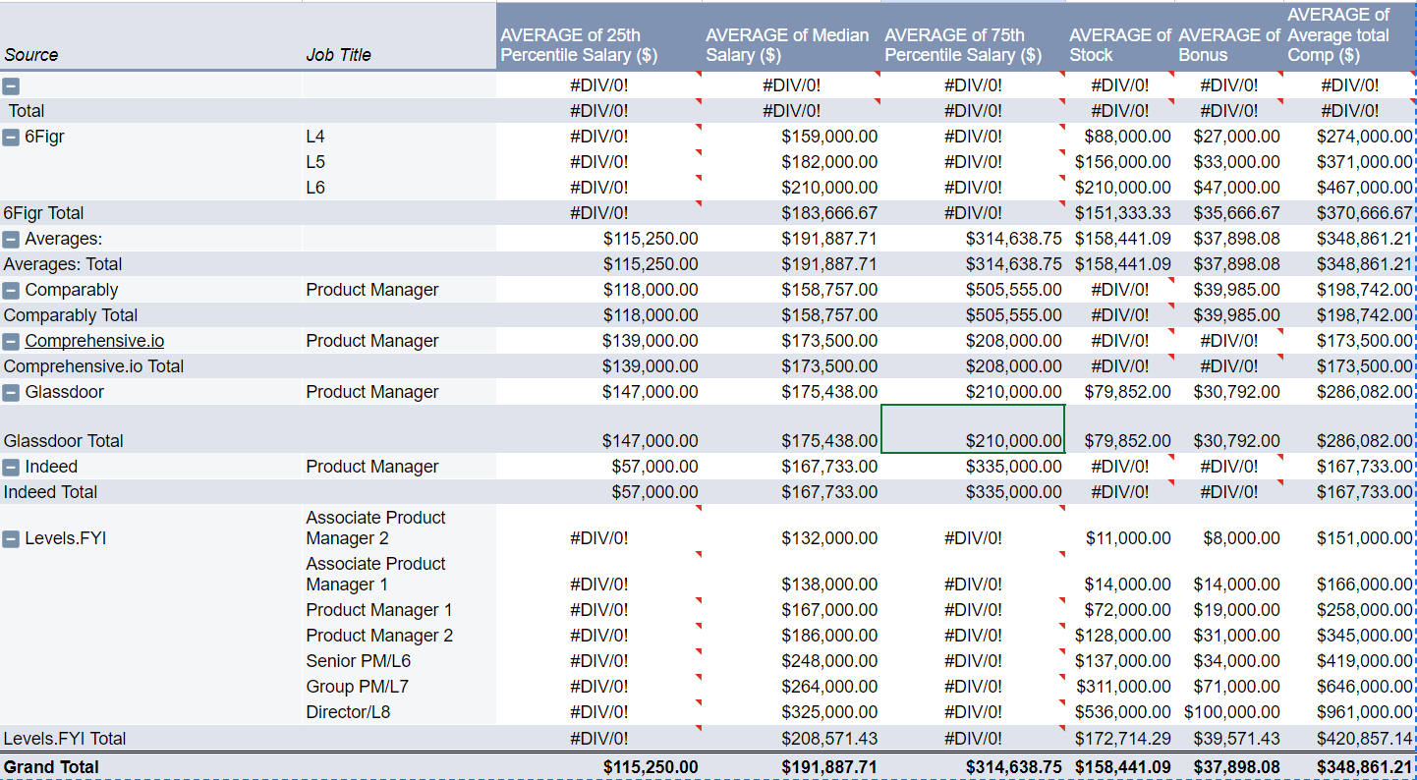Screen dimensions: 1417x780
Task: Open the Comprehensive.io hyperlink
Action: 93,341
